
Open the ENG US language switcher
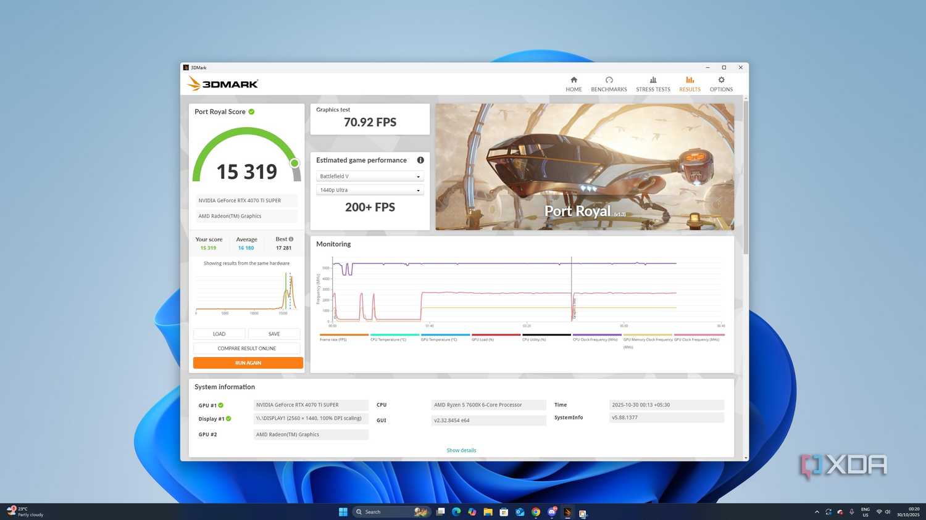(x=866, y=512)
